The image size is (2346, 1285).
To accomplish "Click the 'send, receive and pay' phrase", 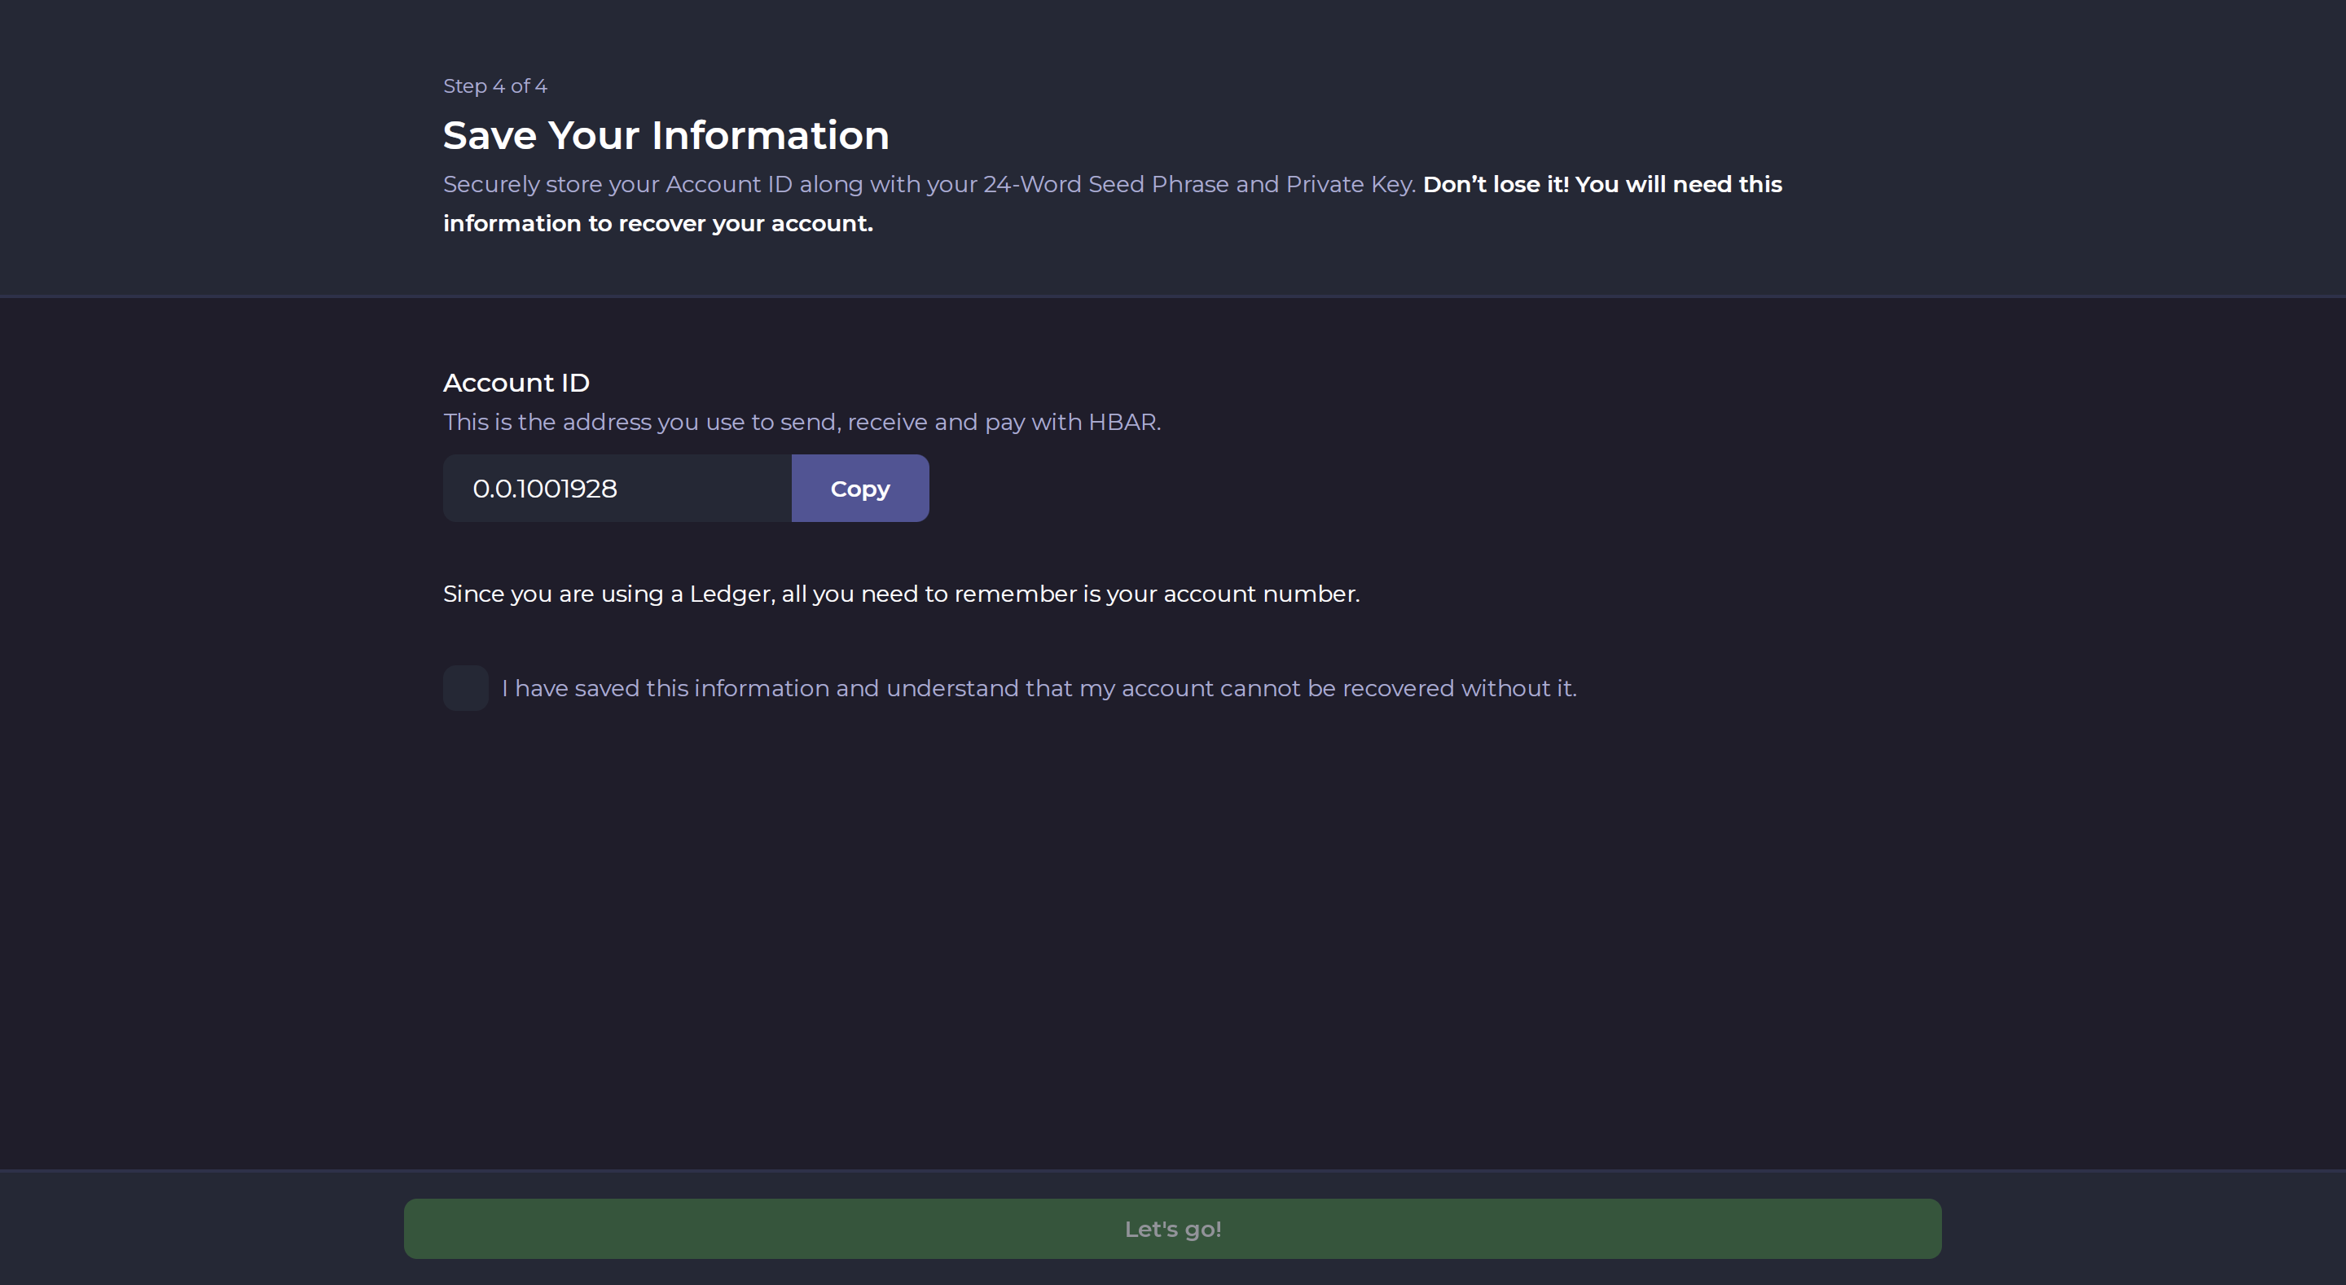I will 902,423.
